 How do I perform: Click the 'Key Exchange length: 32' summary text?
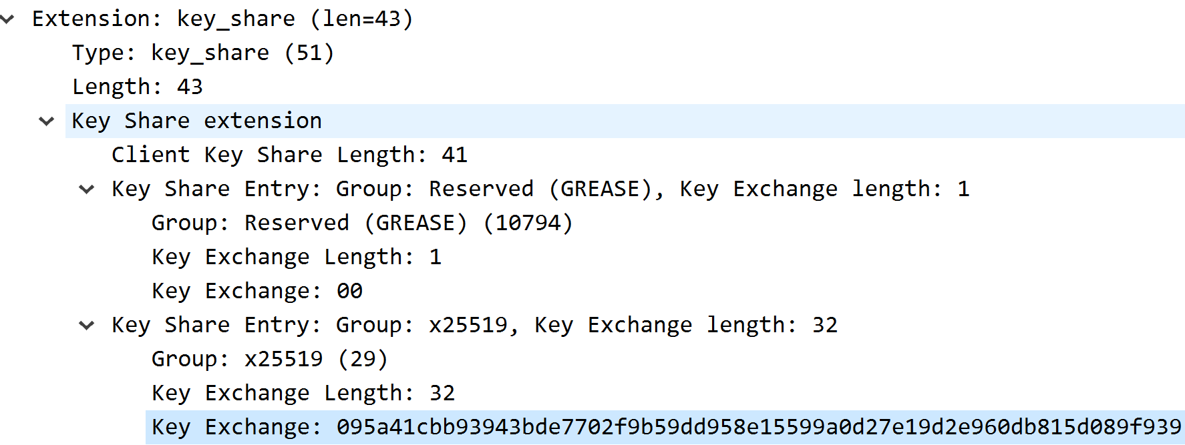[x=685, y=325]
